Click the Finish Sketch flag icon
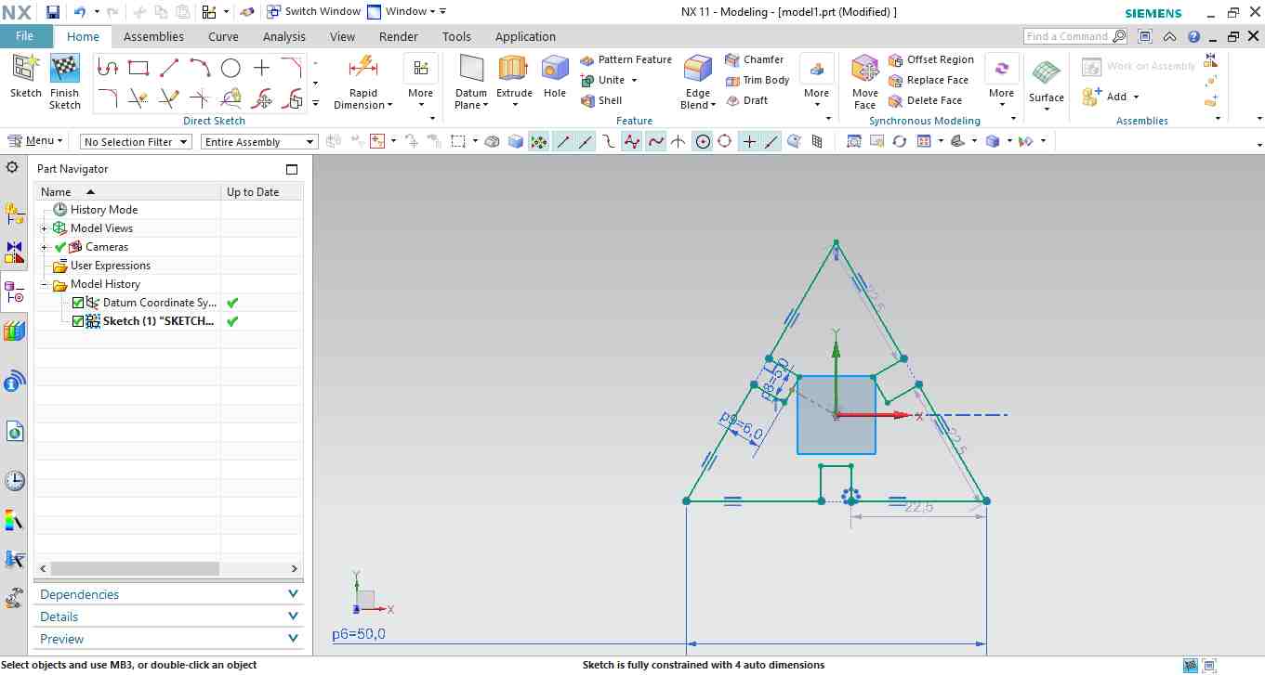 tap(64, 69)
